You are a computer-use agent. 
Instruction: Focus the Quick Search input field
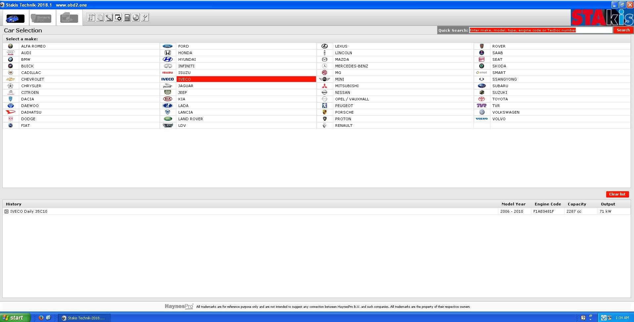541,30
